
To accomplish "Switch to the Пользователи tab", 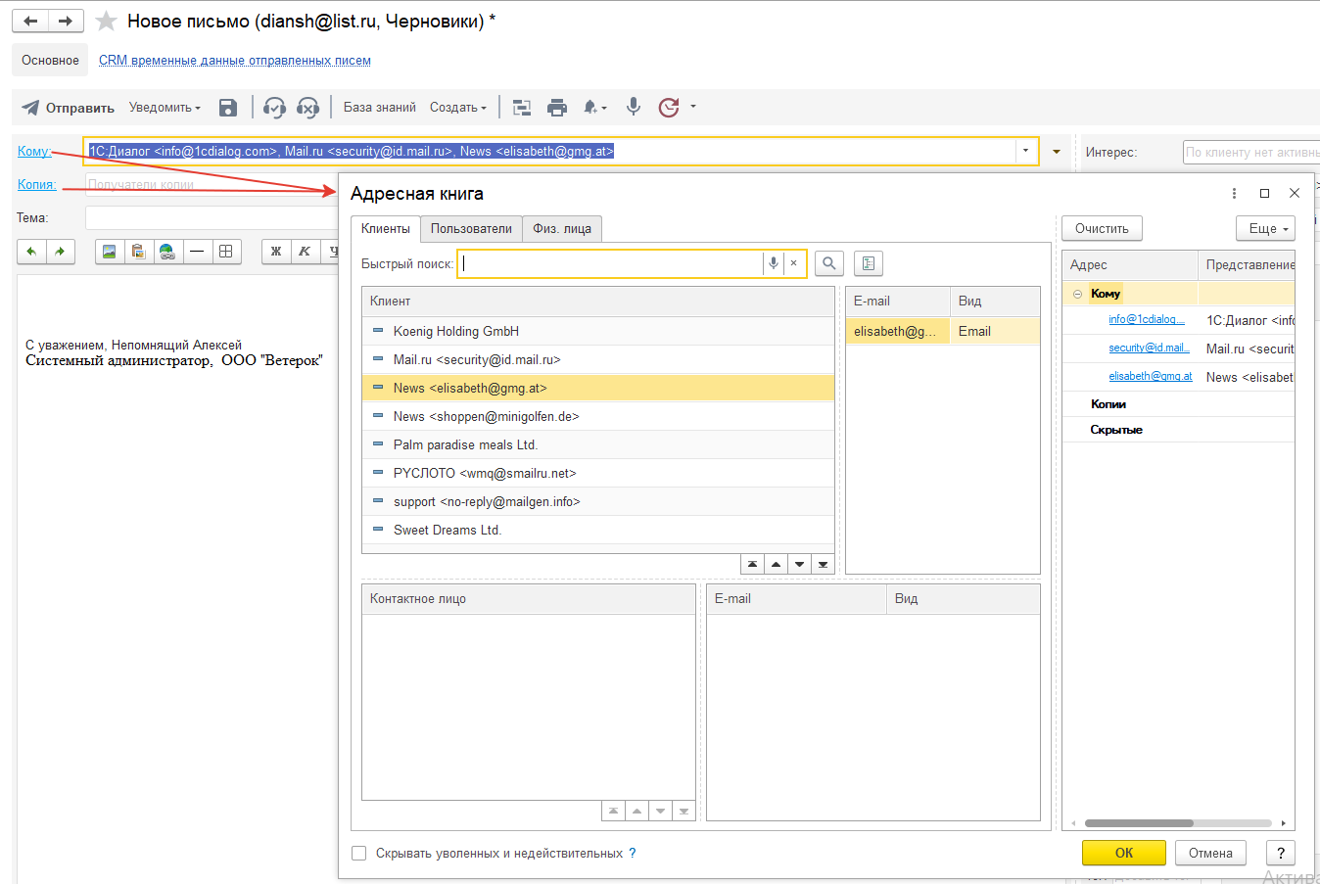I will point(471,229).
